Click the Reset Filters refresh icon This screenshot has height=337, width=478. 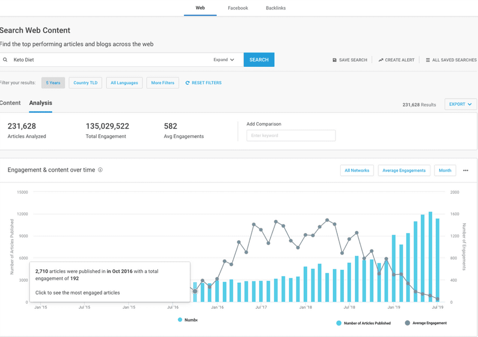click(187, 83)
